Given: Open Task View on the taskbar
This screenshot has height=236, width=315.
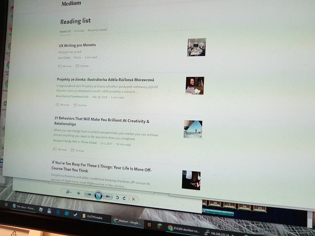Looking at the screenshot, I should [x=6, y=205].
